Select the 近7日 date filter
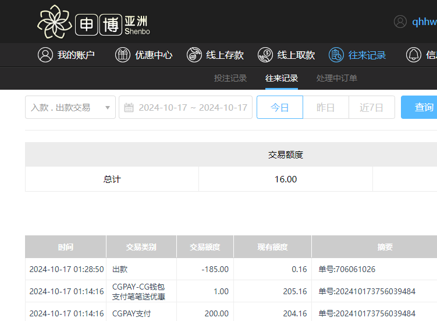Screen dimensions: 437x321 click(372, 108)
